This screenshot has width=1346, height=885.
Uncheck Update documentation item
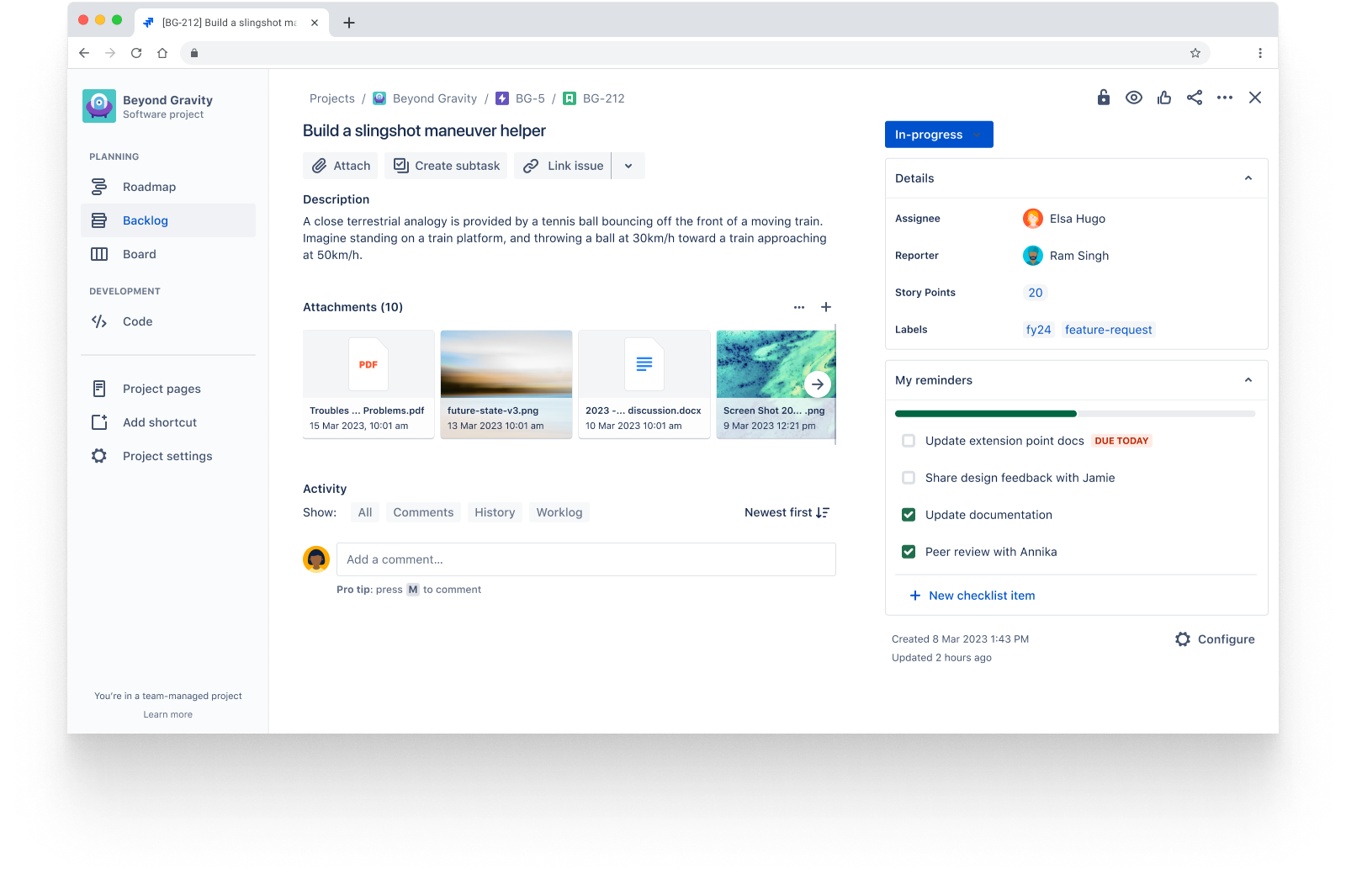click(x=909, y=515)
